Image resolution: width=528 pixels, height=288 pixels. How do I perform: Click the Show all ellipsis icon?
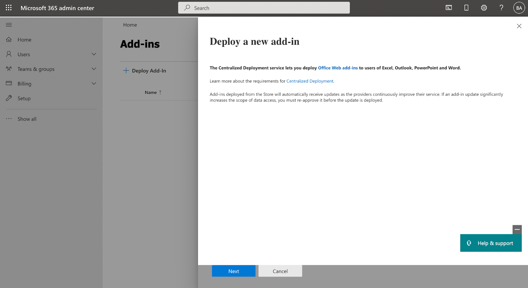[9, 119]
